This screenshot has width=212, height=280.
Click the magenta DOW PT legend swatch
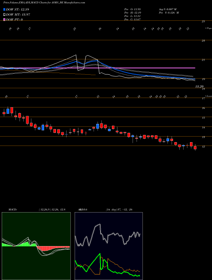point(5,20)
